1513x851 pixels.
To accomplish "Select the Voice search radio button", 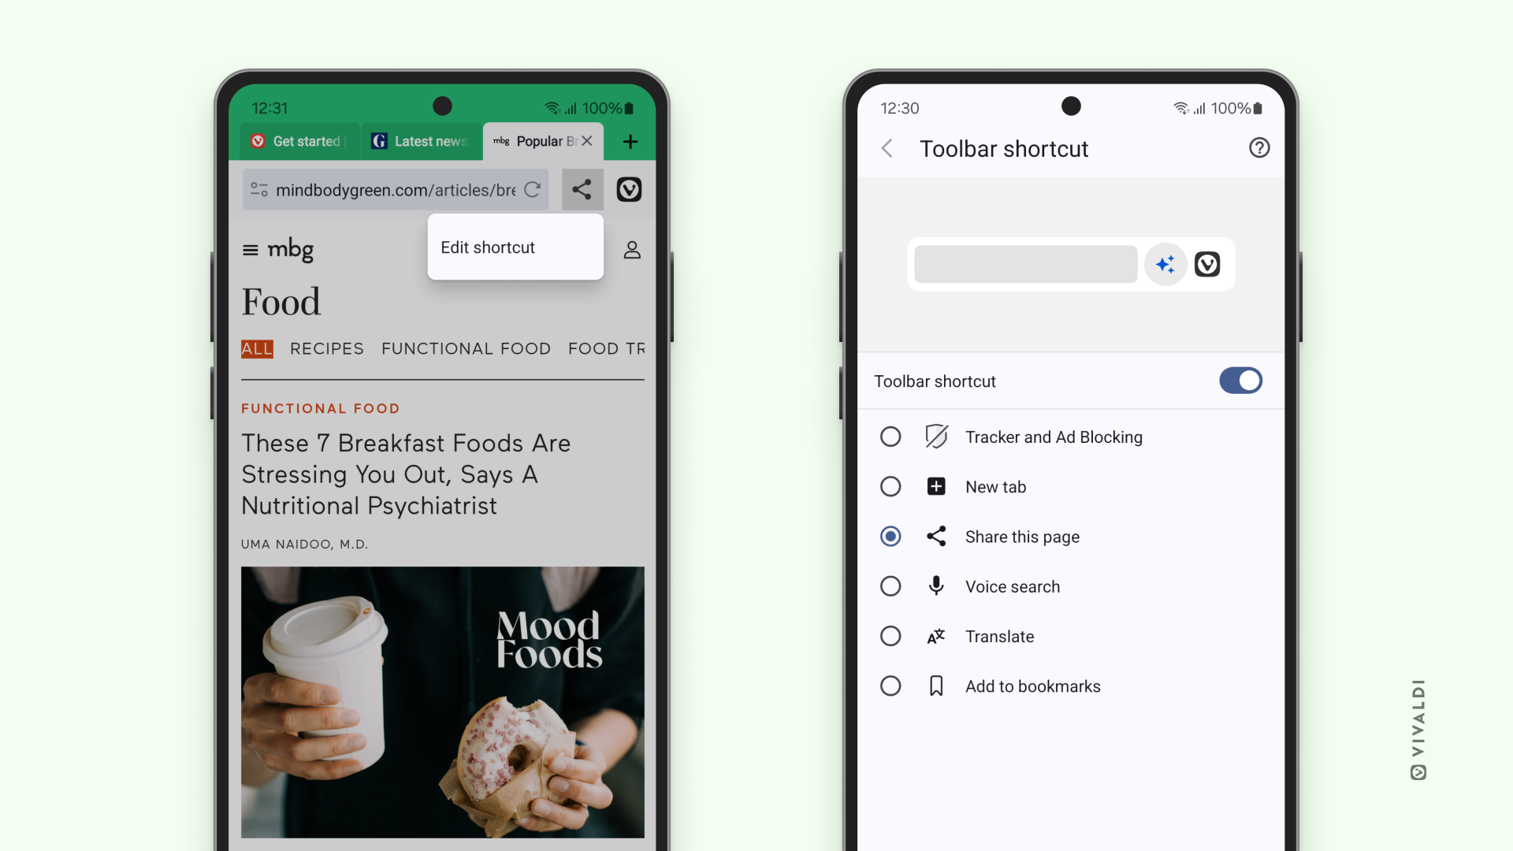I will (890, 586).
